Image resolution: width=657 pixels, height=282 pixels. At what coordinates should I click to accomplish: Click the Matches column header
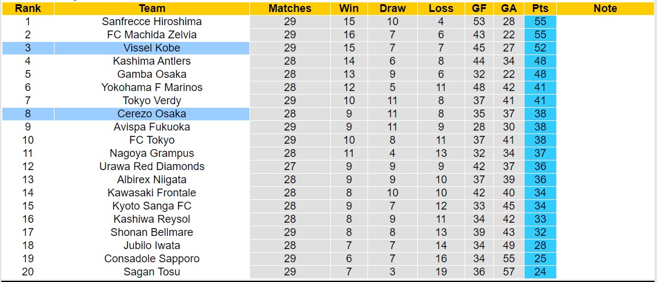(x=290, y=8)
